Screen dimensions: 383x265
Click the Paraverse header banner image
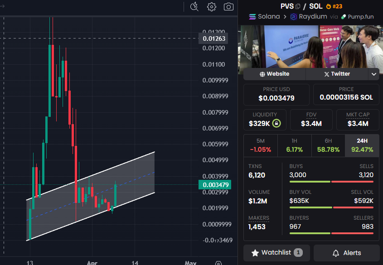pyautogui.click(x=310, y=46)
